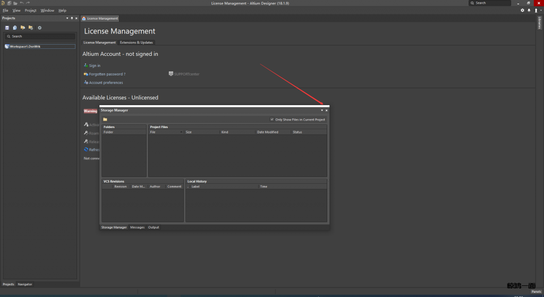
Task: Click the open folder icon in title bar
Action: tap(15, 3)
